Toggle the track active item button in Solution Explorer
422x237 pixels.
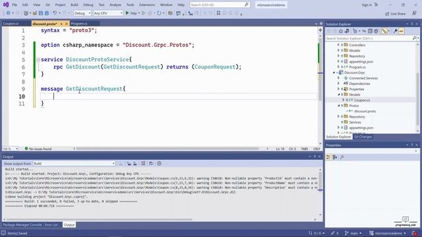(384, 31)
